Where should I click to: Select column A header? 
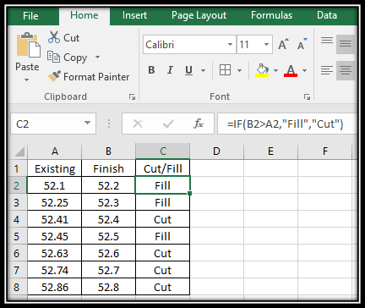tap(55, 151)
